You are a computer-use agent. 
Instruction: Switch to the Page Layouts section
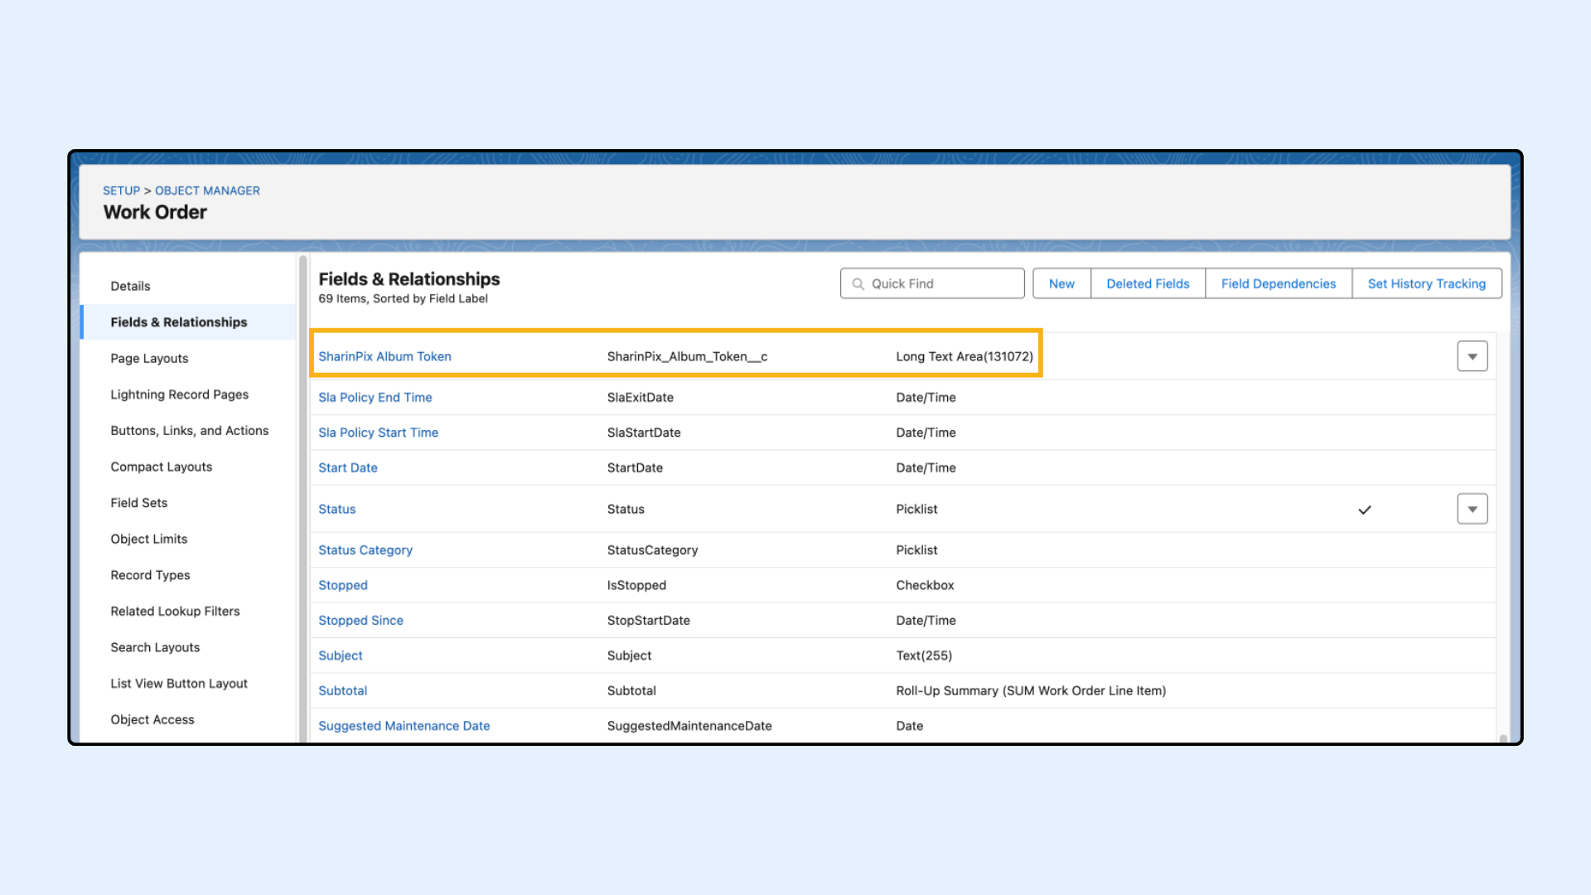(149, 358)
